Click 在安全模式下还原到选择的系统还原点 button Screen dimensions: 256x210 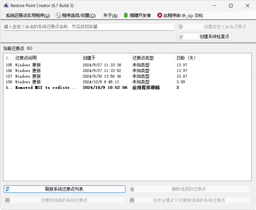(x=189, y=200)
